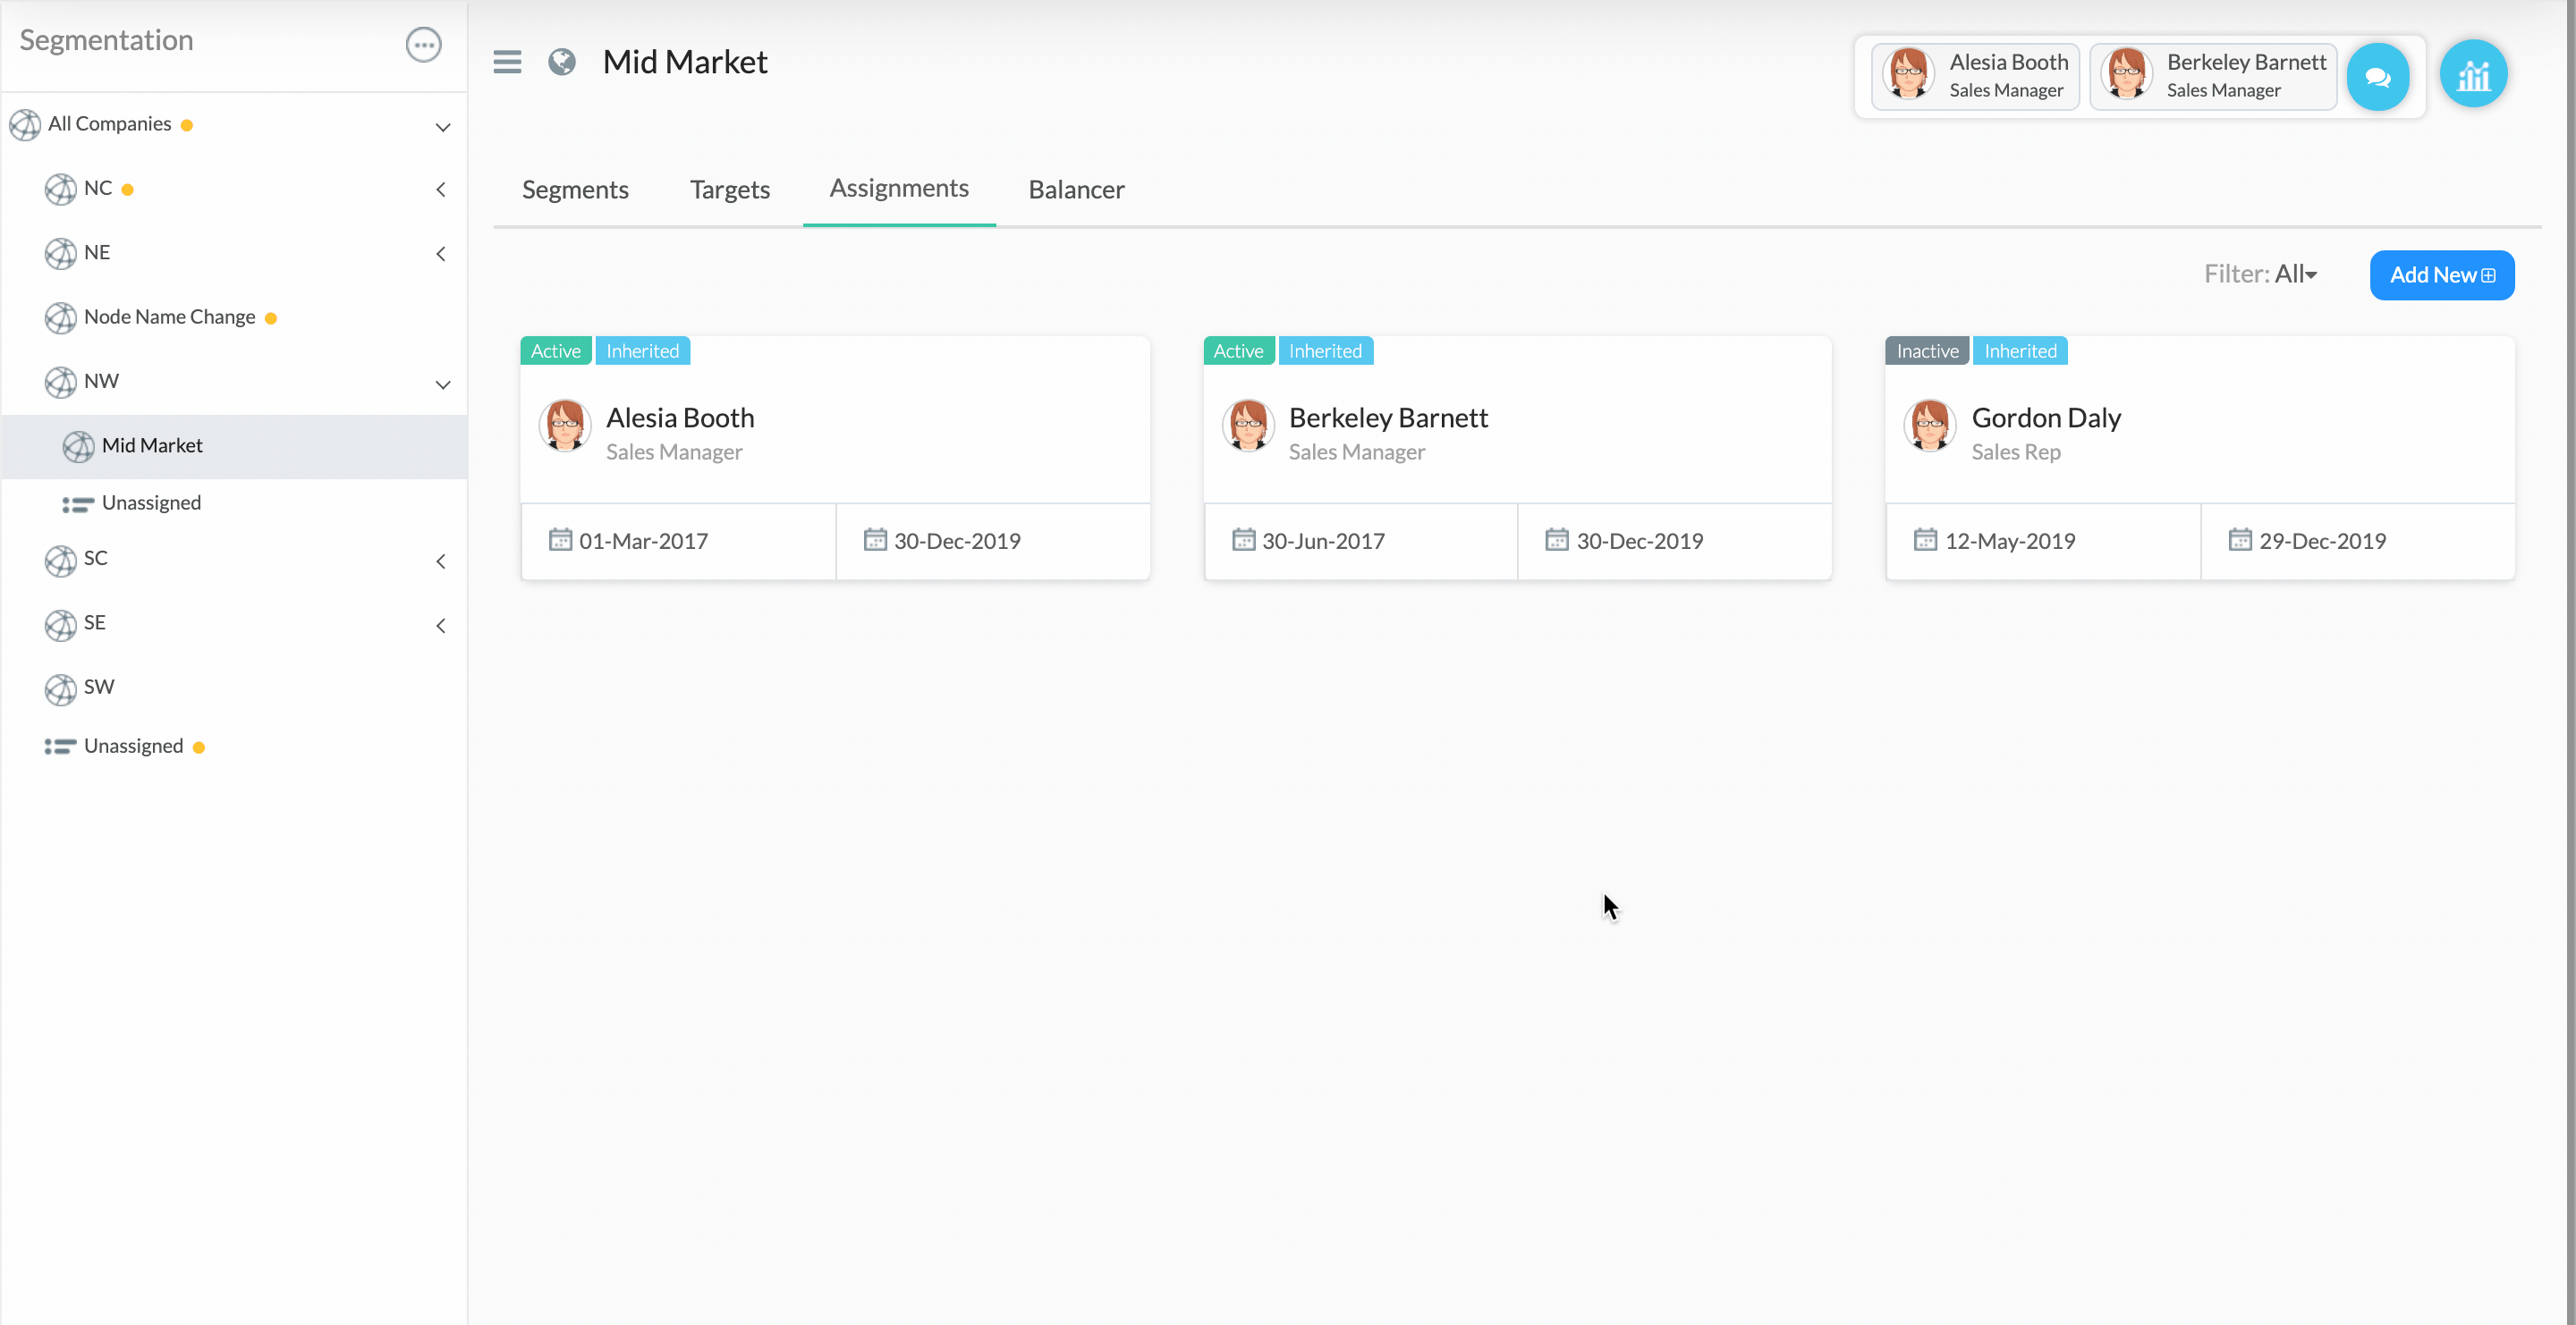Open the Segmentation more options ellipsis
The image size is (2576, 1325).
(423, 44)
